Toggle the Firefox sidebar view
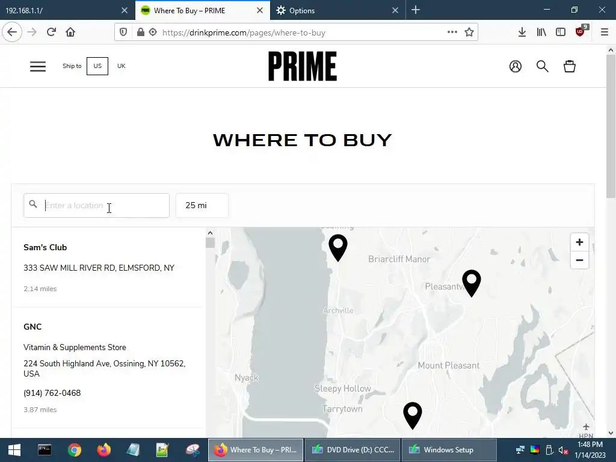This screenshot has height=462, width=616. click(561, 32)
